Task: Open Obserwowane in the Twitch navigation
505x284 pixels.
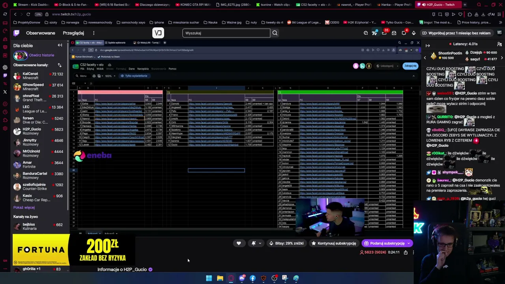Action: pyautogui.click(x=41, y=33)
